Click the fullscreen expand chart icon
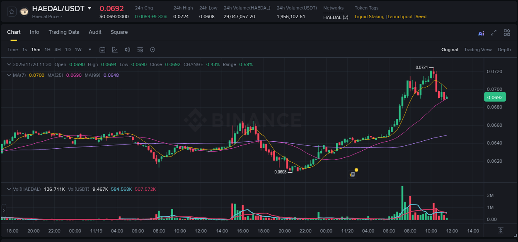The image size is (518, 242). coord(494,33)
